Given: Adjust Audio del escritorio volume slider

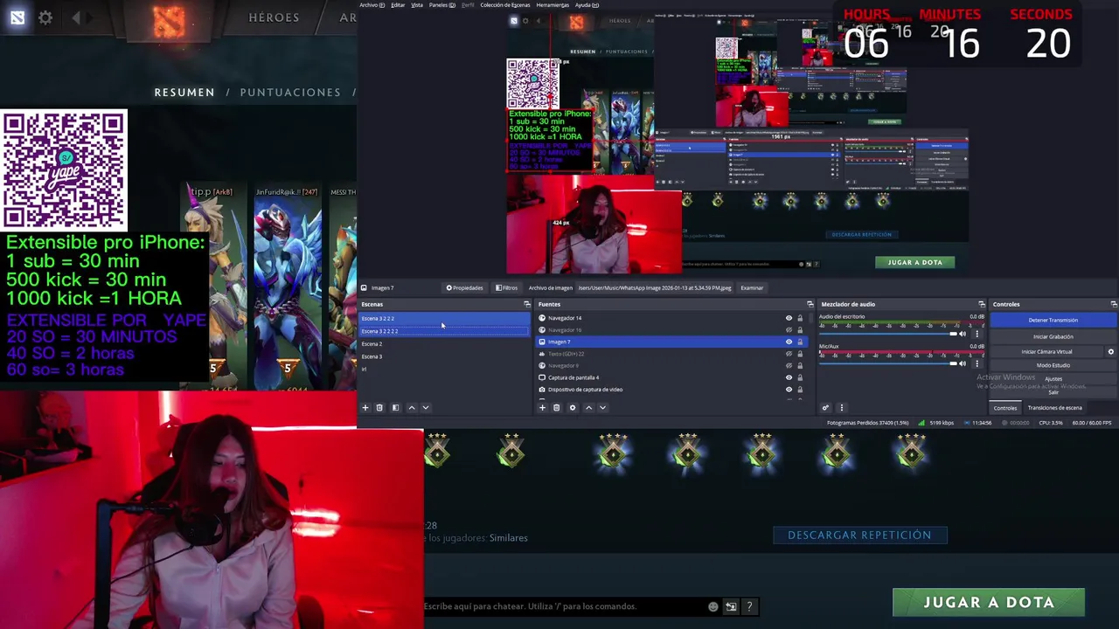Looking at the screenshot, I should pyautogui.click(x=887, y=334).
